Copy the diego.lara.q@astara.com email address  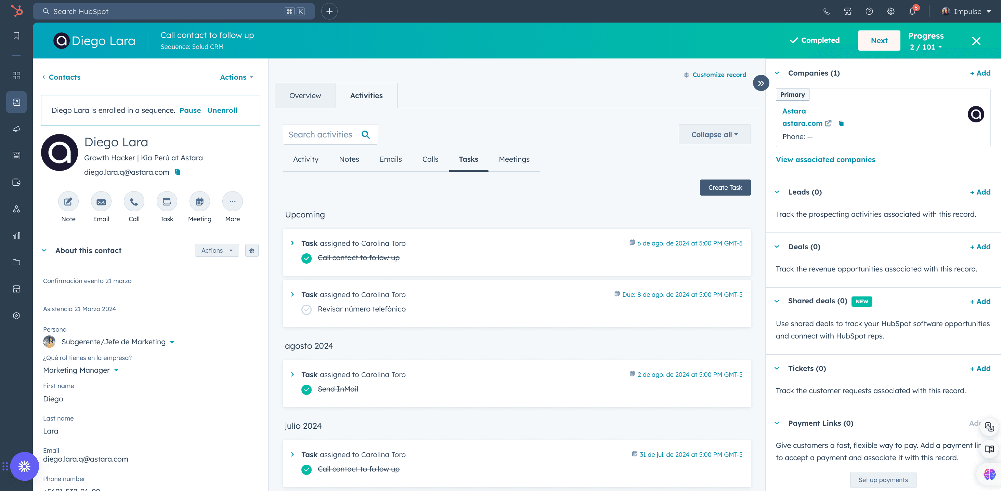[x=178, y=172]
